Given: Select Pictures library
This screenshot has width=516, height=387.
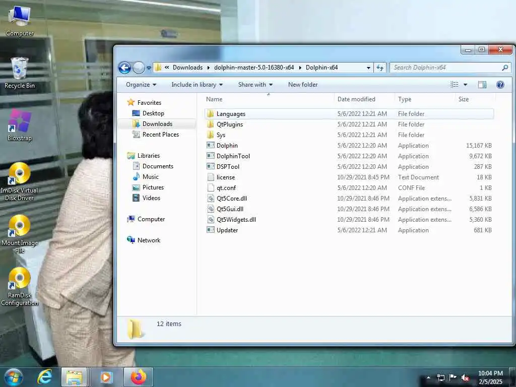Looking at the screenshot, I should 148,187.
